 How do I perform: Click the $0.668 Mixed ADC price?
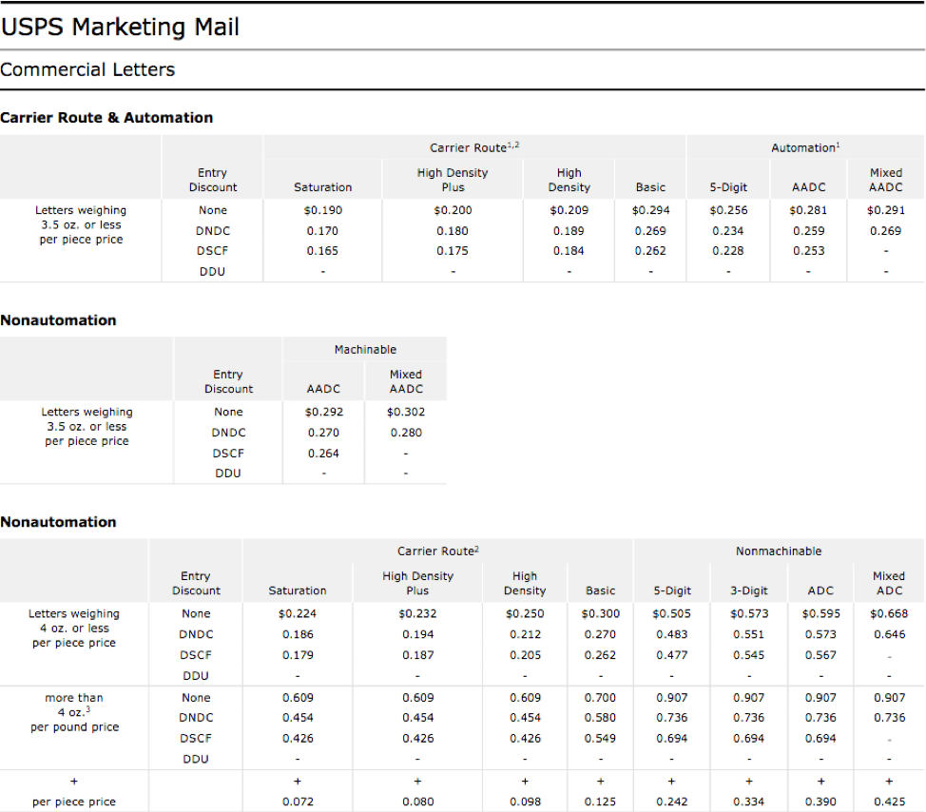click(889, 614)
